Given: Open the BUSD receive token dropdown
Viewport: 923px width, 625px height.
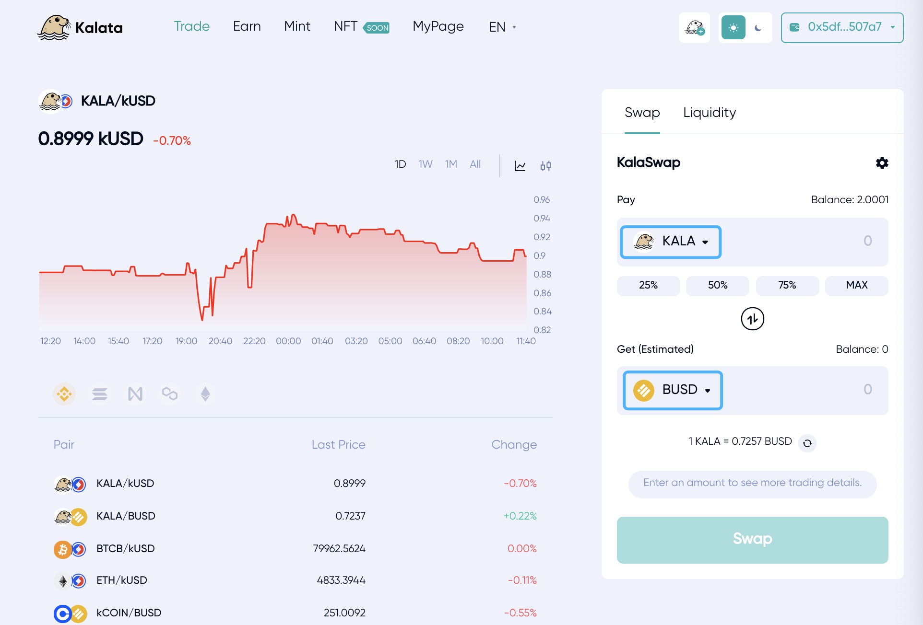Looking at the screenshot, I should 673,390.
